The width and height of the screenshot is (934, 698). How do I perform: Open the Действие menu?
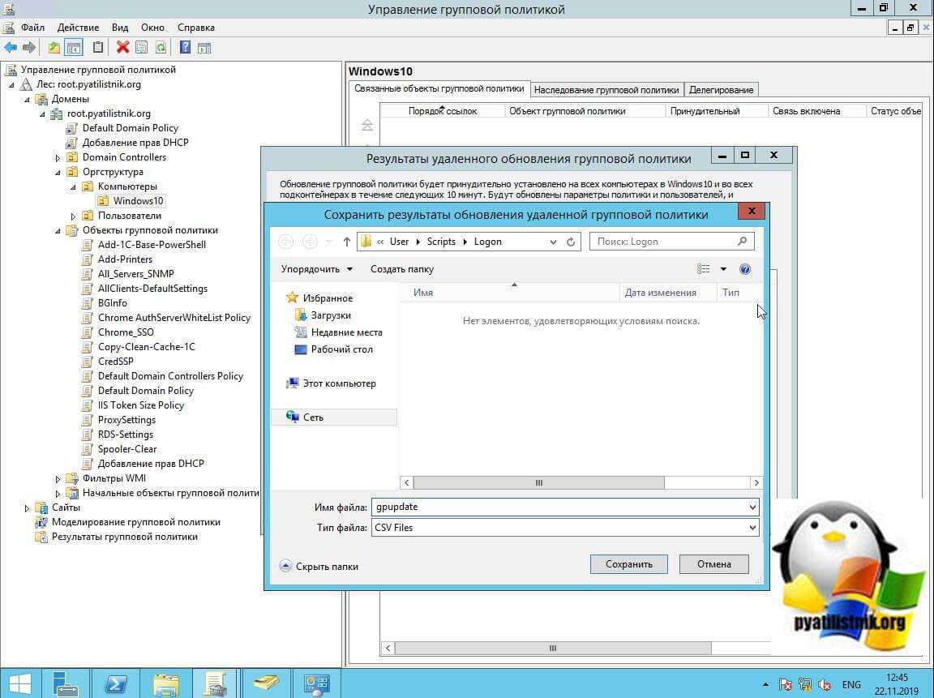[78, 28]
